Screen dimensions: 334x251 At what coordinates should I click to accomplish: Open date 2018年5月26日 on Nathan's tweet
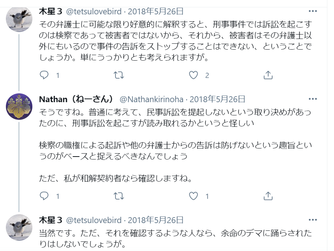click(x=217, y=99)
